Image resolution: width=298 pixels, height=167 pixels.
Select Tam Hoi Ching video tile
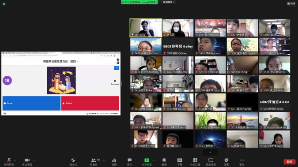242,65
